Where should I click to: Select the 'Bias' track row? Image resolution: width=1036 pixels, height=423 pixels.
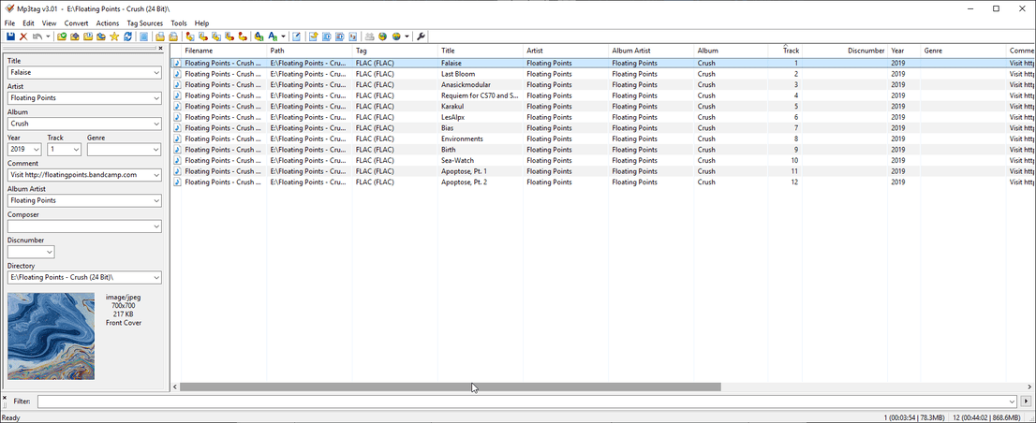point(602,128)
